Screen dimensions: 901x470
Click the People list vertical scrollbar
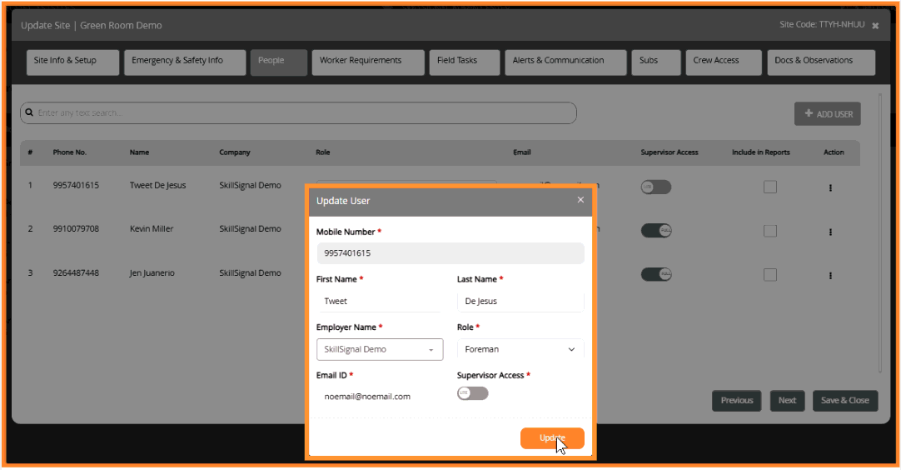click(879, 233)
